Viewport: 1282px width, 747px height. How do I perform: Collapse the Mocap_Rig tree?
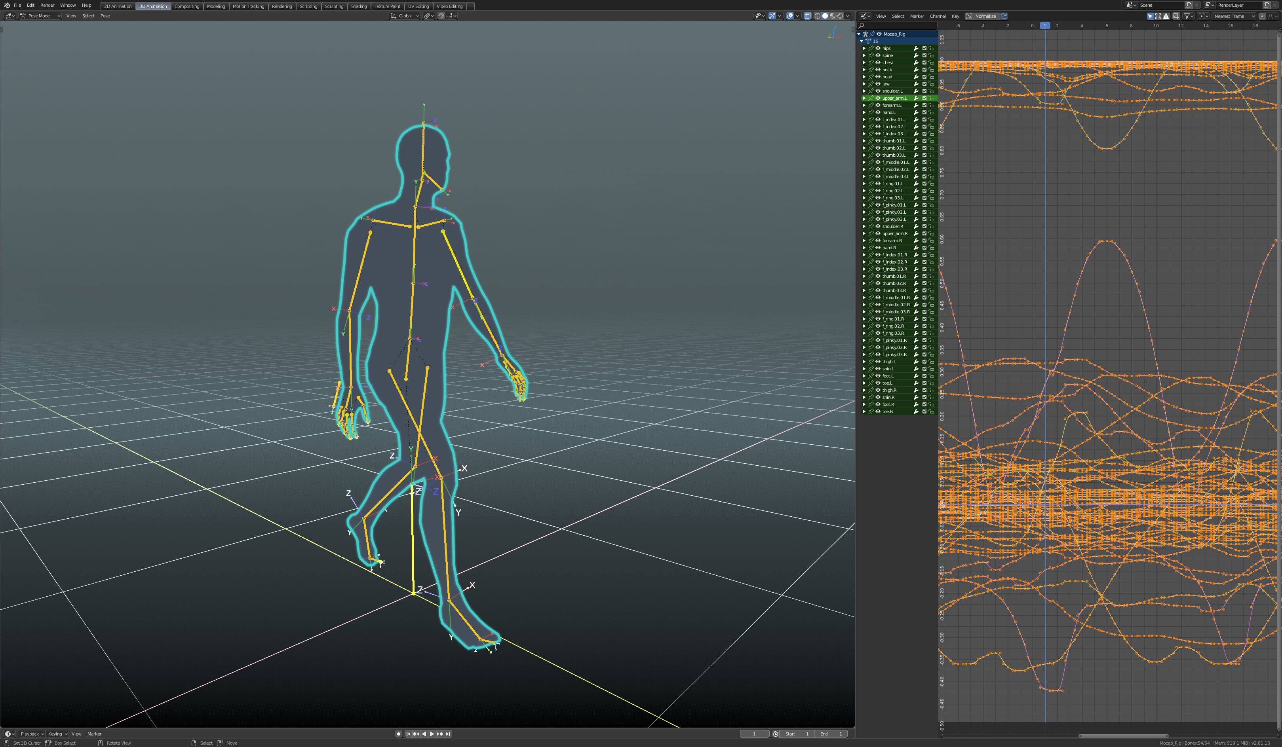pyautogui.click(x=859, y=34)
